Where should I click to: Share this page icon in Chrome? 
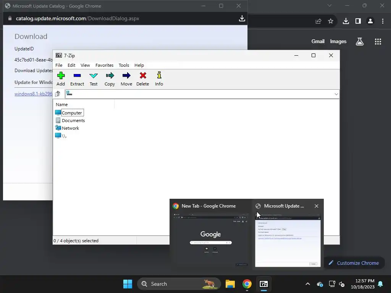[318, 21]
